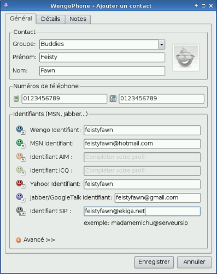Click the Identifiant ICQ field
The width and height of the screenshot is (217, 274).
142,171
